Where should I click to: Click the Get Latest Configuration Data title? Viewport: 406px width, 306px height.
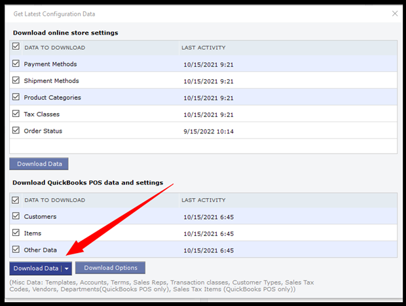[54, 14]
